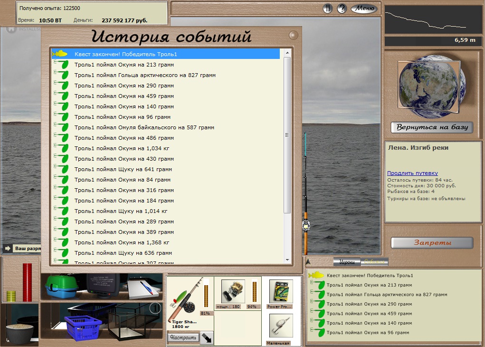Select history row Окуня на 459 грамм
This screenshot has height=347, width=485.
(165, 96)
